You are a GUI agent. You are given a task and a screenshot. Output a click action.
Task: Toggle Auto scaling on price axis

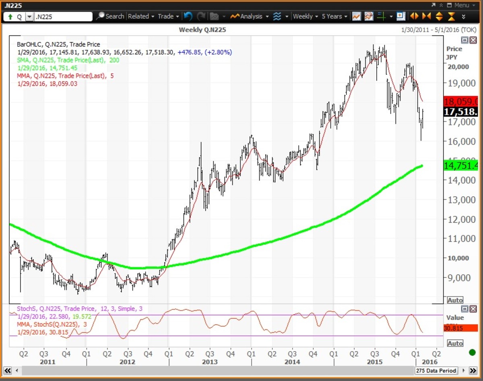(455, 300)
